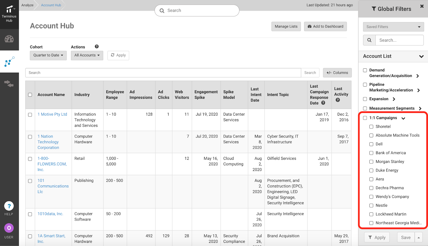Click the Add to Dashboard button
The image size is (428, 246).
pyautogui.click(x=325, y=26)
